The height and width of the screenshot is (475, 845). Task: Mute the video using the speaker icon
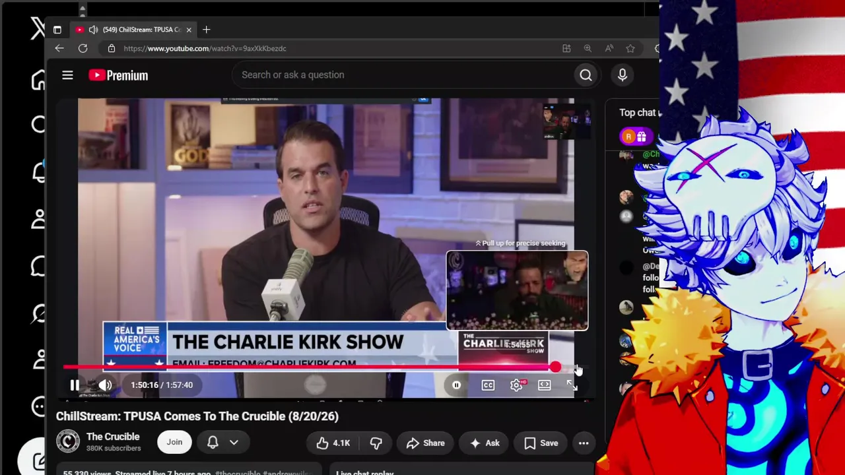coord(105,385)
